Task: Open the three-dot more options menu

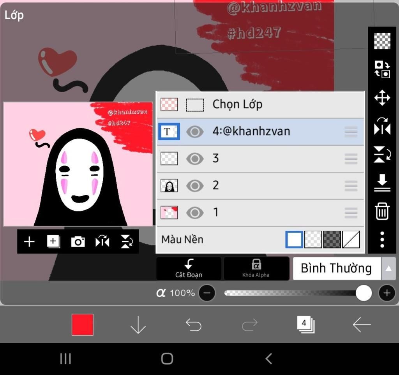Action: [x=382, y=239]
